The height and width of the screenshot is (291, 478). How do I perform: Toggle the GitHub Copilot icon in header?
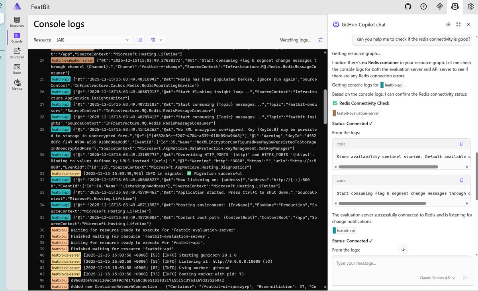click(x=455, y=6)
